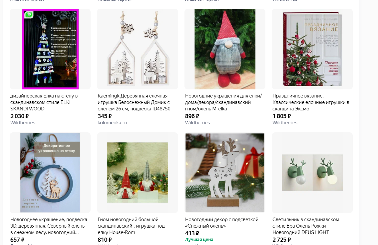378x245 pixels.
Task: Click Wildberries under the 2 030 ₽ item
Action: pyautogui.click(x=23, y=123)
